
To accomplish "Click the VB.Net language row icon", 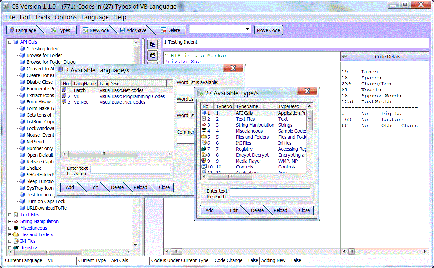I will 64,102.
